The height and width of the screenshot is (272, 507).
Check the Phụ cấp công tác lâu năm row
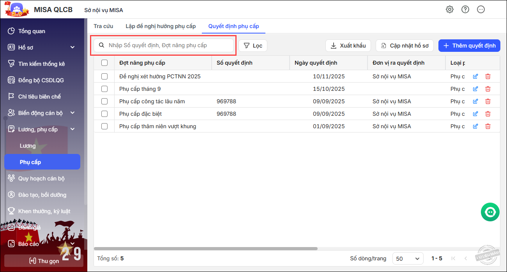click(104, 101)
